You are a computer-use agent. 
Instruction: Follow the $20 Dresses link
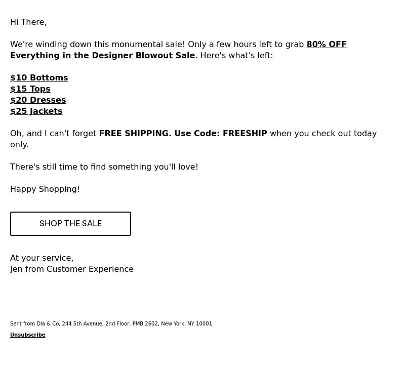coord(38,100)
